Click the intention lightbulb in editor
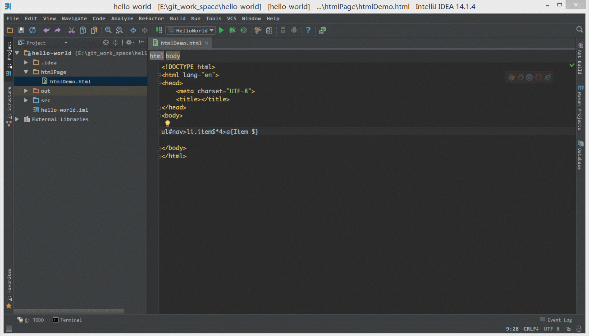This screenshot has width=589, height=336. click(167, 123)
